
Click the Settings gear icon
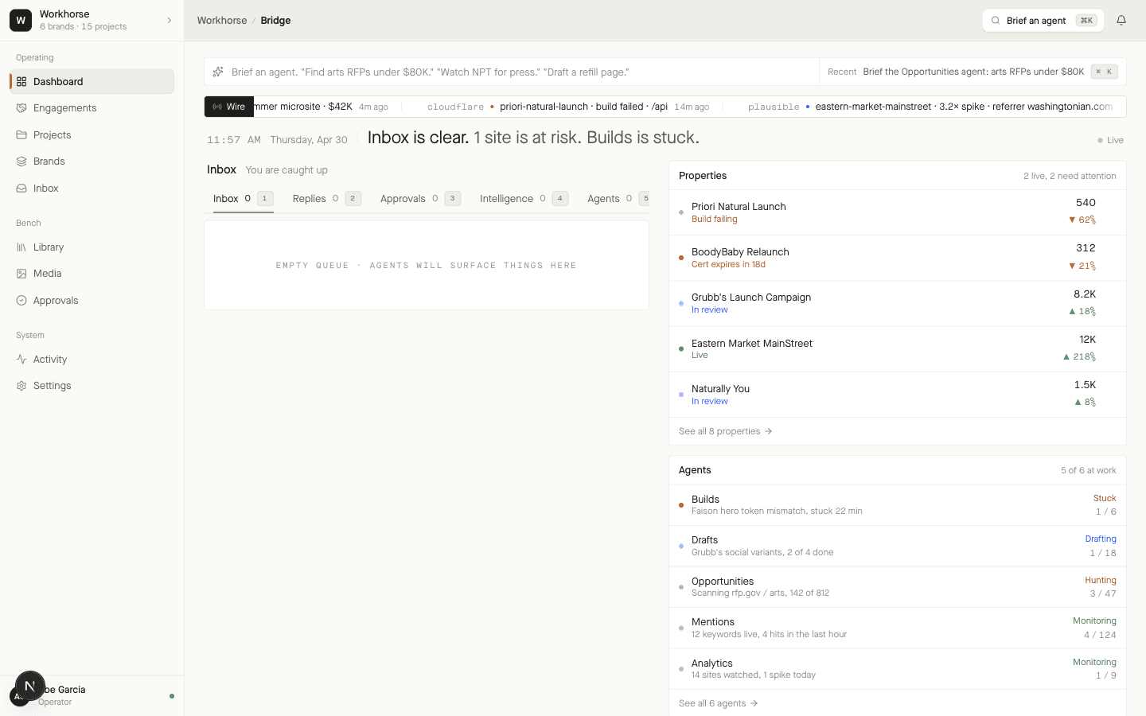pos(21,386)
